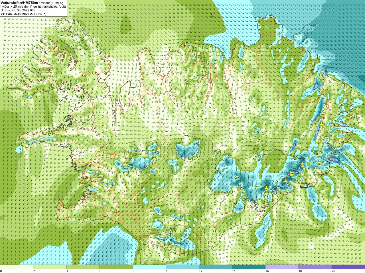Image resolution: width=365 pixels, height=273 pixels.
Task: Click the scale tick label 12
Action: [200, 271]
